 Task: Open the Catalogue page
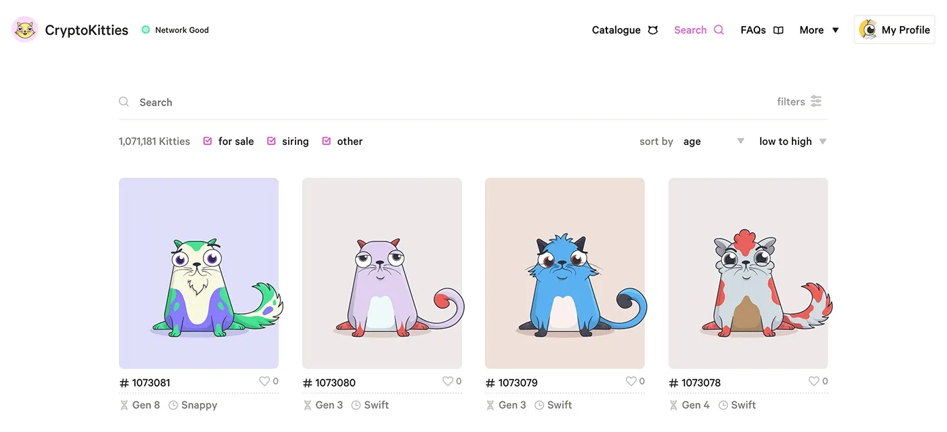(x=616, y=30)
